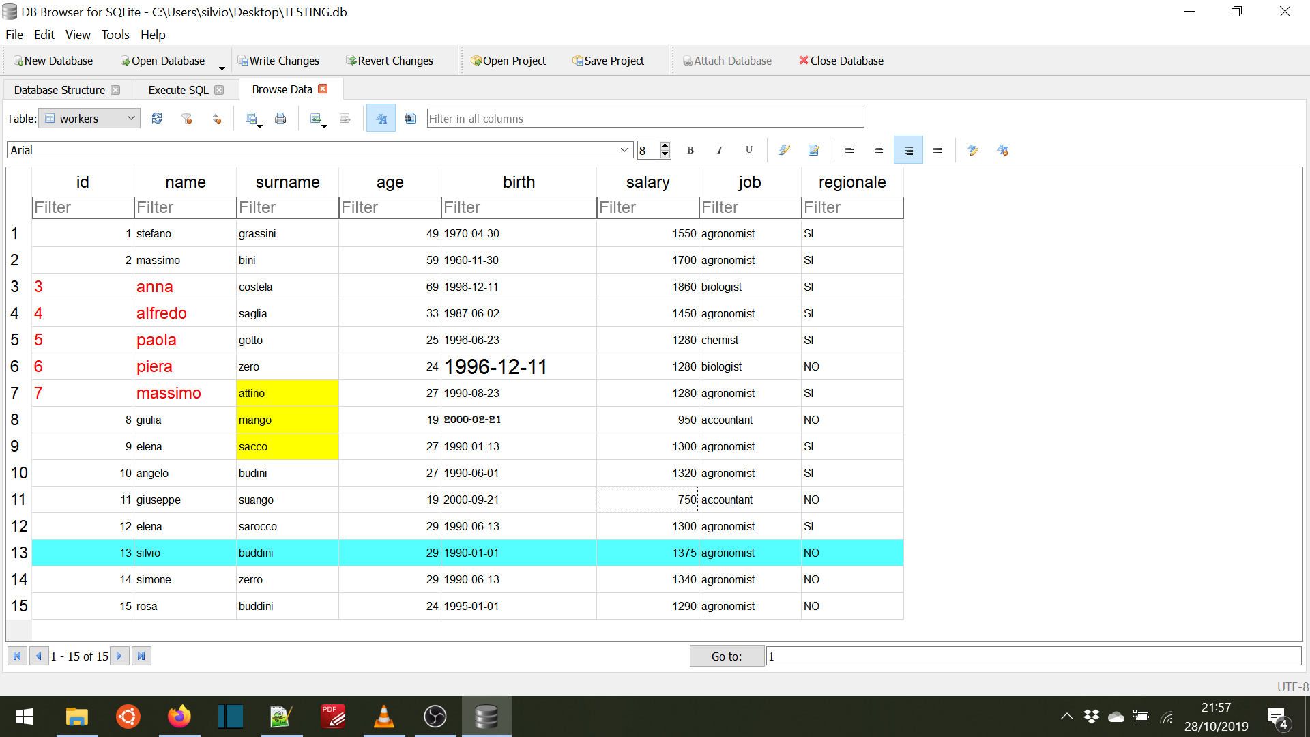
Task: Clear cell formatting
Action: click(1002, 150)
